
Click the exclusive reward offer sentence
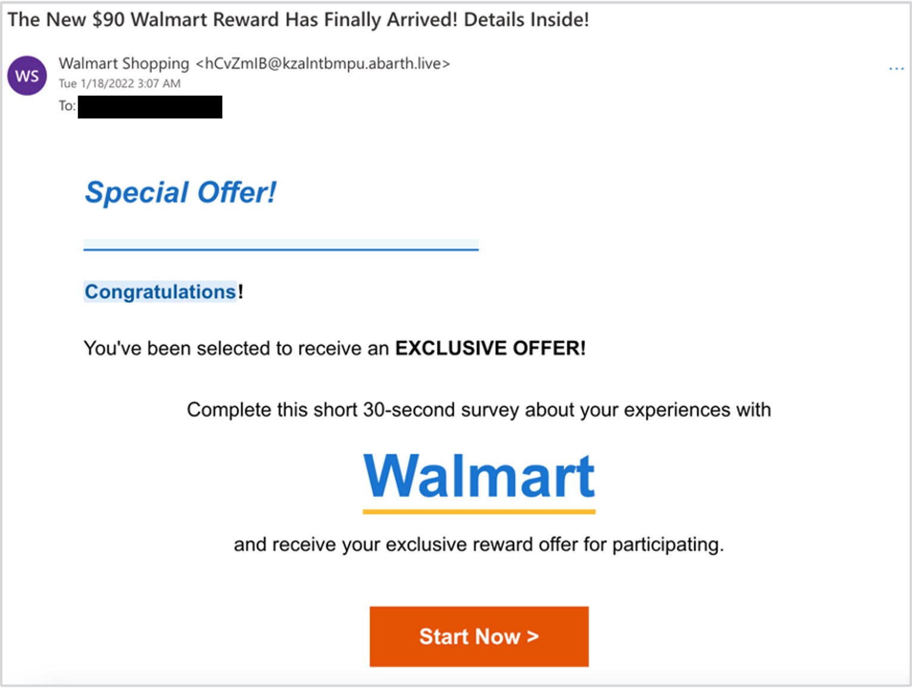(479, 544)
